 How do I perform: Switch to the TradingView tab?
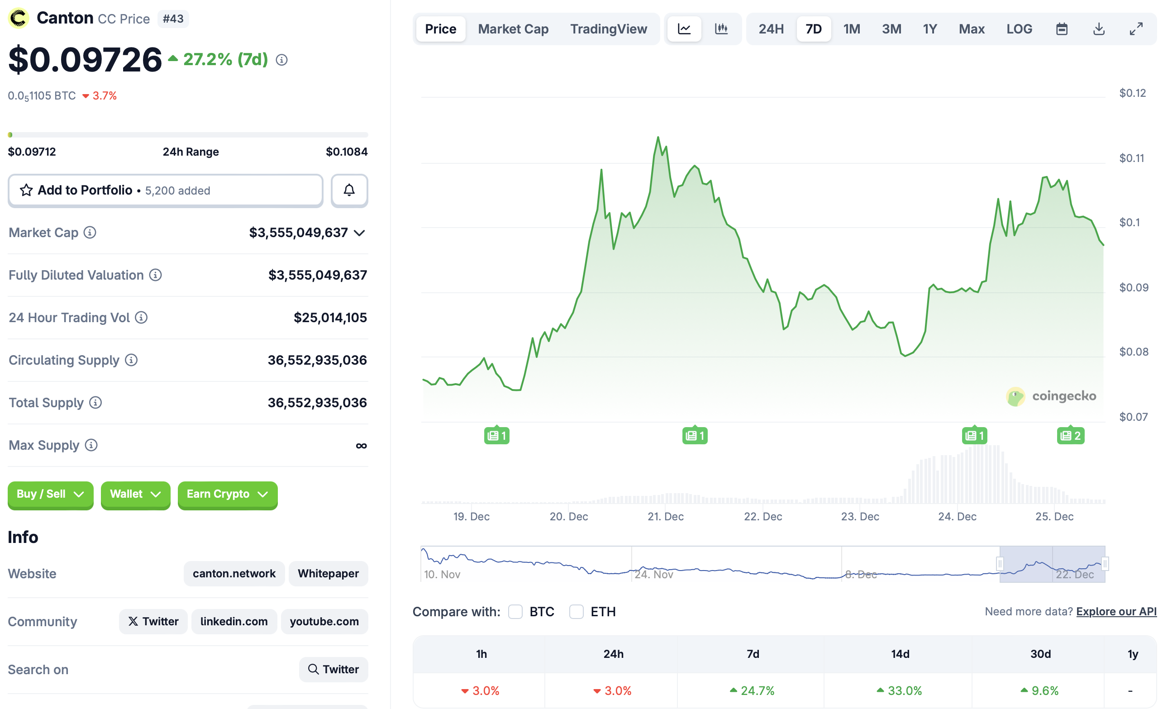pos(609,29)
